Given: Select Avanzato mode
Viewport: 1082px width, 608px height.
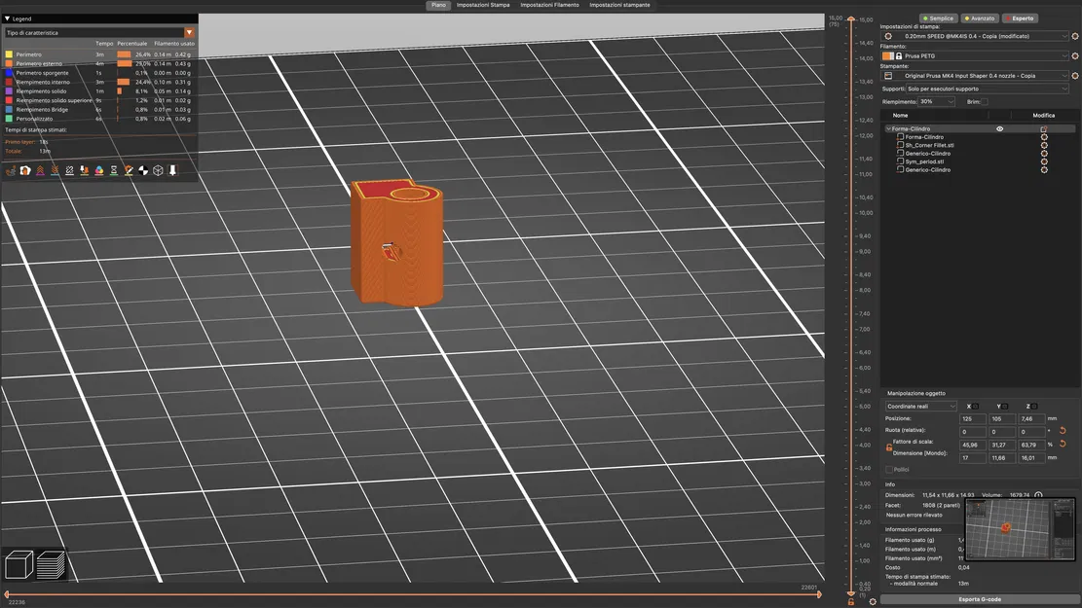Looking at the screenshot, I should (x=980, y=18).
